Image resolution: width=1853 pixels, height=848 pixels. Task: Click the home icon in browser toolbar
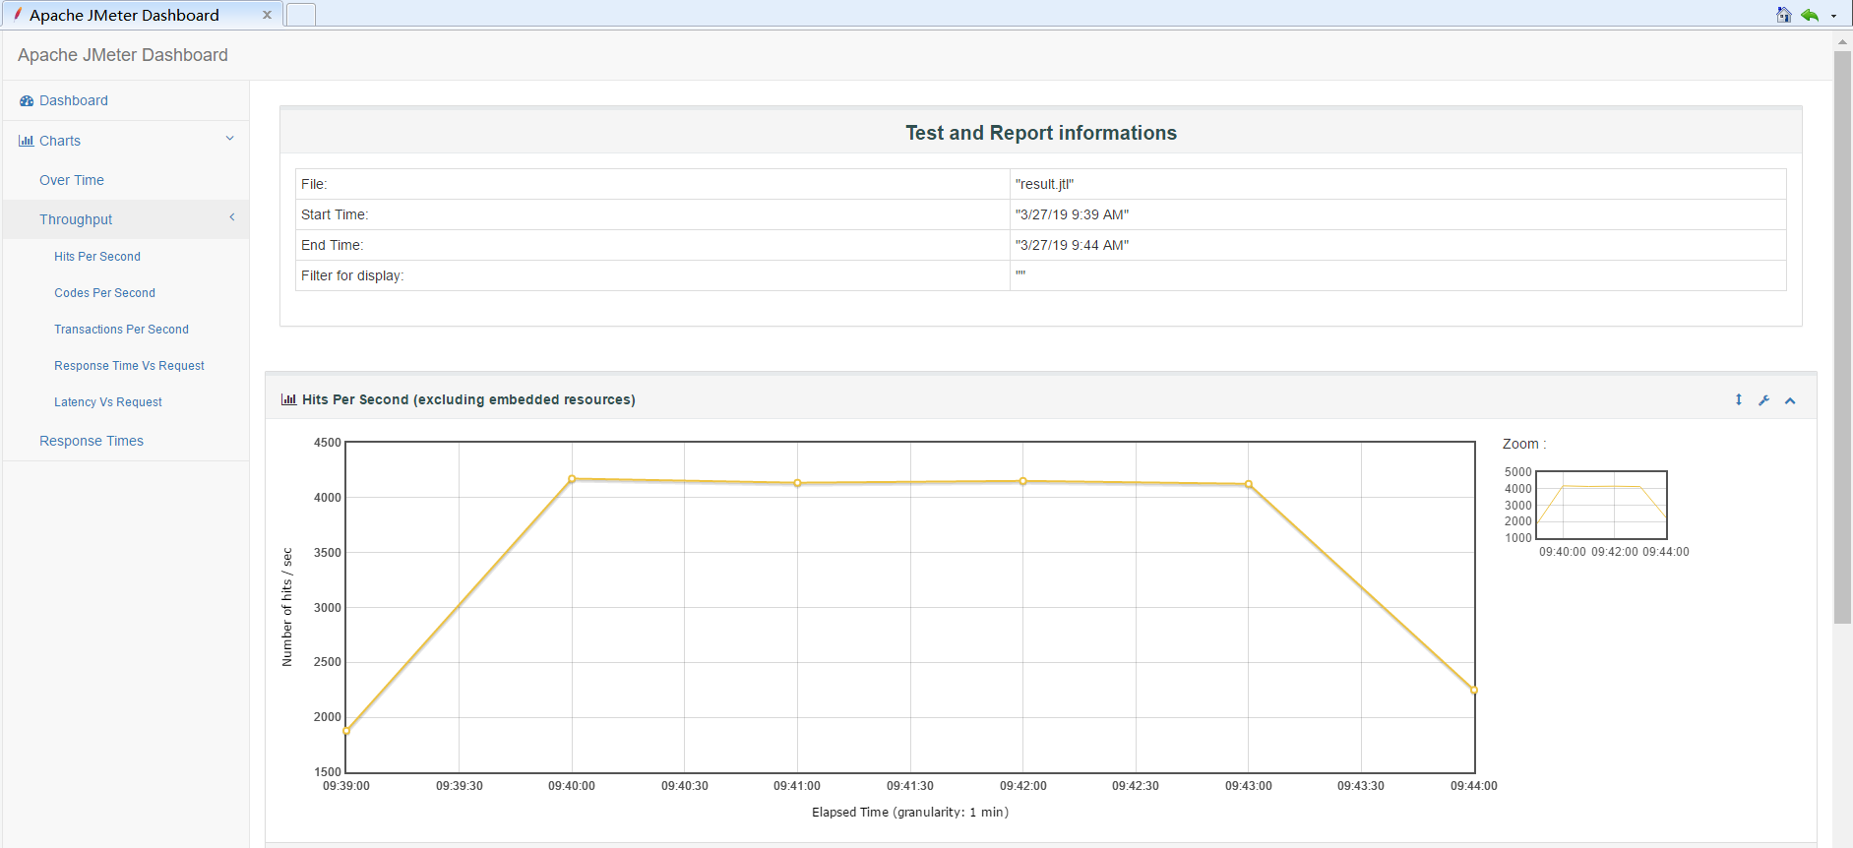1783,15
